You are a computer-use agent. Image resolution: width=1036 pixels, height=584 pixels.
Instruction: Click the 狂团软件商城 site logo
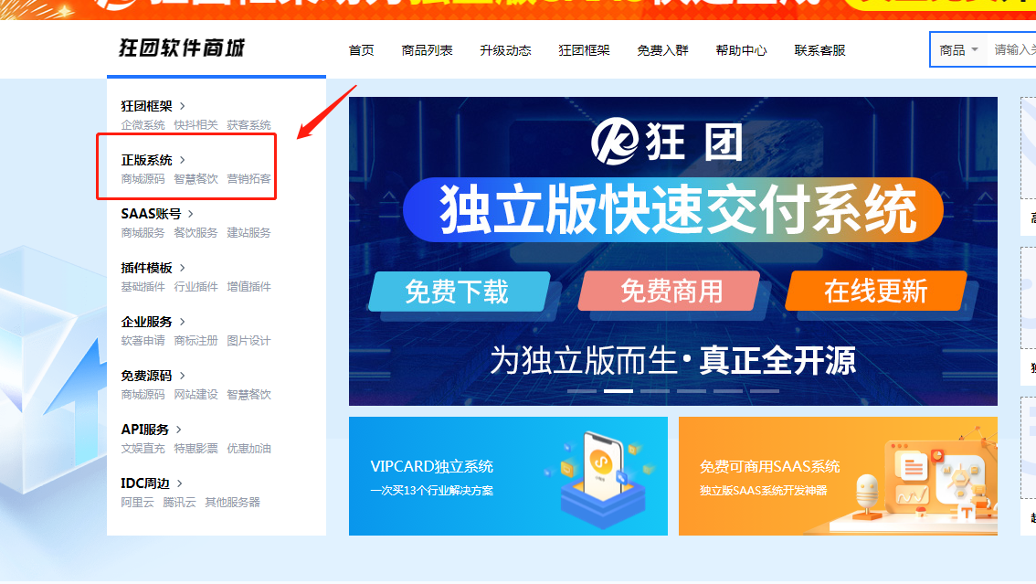(182, 48)
